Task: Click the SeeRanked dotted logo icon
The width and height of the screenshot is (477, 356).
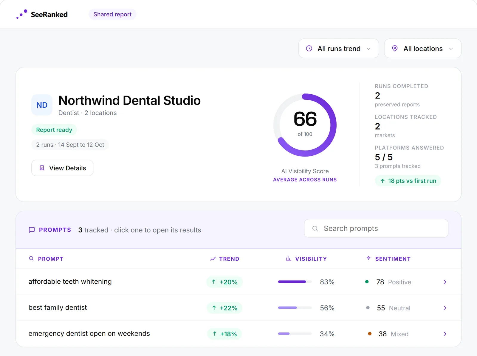Action: tap(22, 14)
